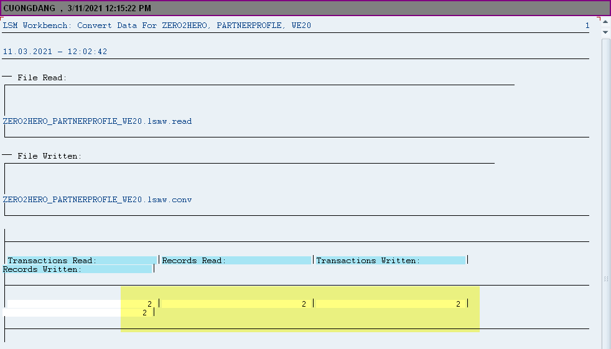611x349 pixels.
Task: Click the report date 11.03.2021 line
Action: coord(55,52)
